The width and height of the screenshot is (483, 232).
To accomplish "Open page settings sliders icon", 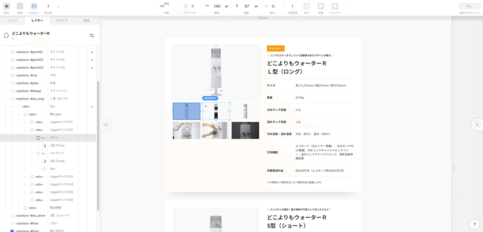I will 92,35.
